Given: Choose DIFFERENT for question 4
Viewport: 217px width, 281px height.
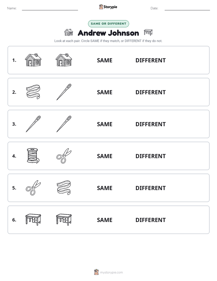Looking at the screenshot, I should click(150, 156).
